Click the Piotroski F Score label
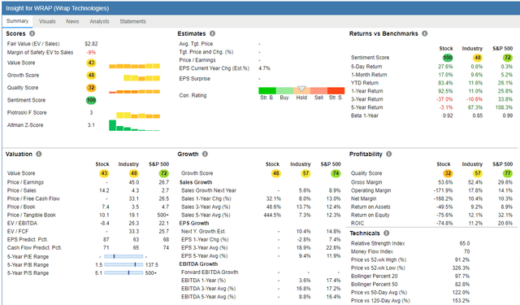This screenshot has width=520, height=305. pyautogui.click(x=27, y=112)
